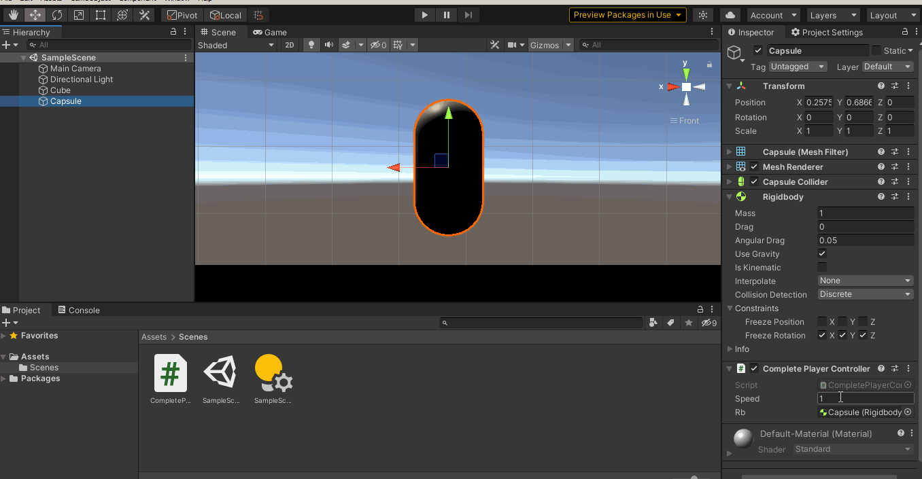922x479 pixels.
Task: Enable the Is Kinematic checkbox
Action: (822, 268)
